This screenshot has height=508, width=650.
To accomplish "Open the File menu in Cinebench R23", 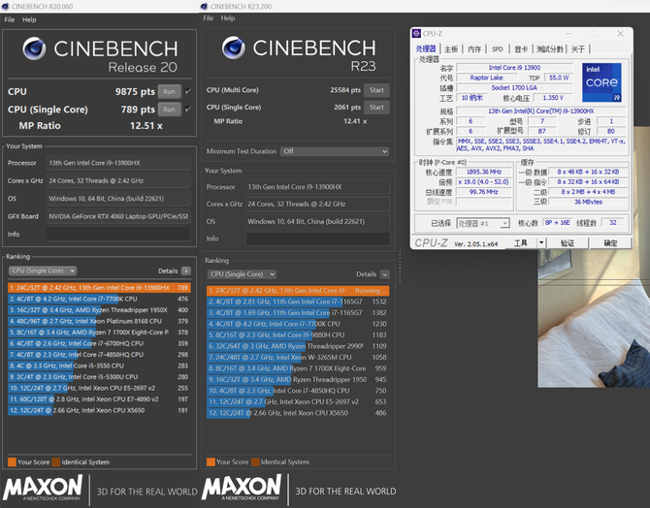I will (209, 18).
